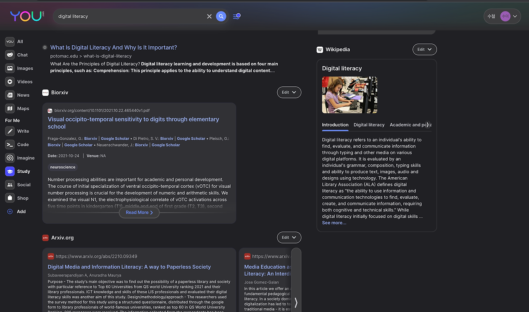The width and height of the screenshot is (529, 312).
Task: Expand the Arxiv.org Edit dropdown
Action: [289, 238]
